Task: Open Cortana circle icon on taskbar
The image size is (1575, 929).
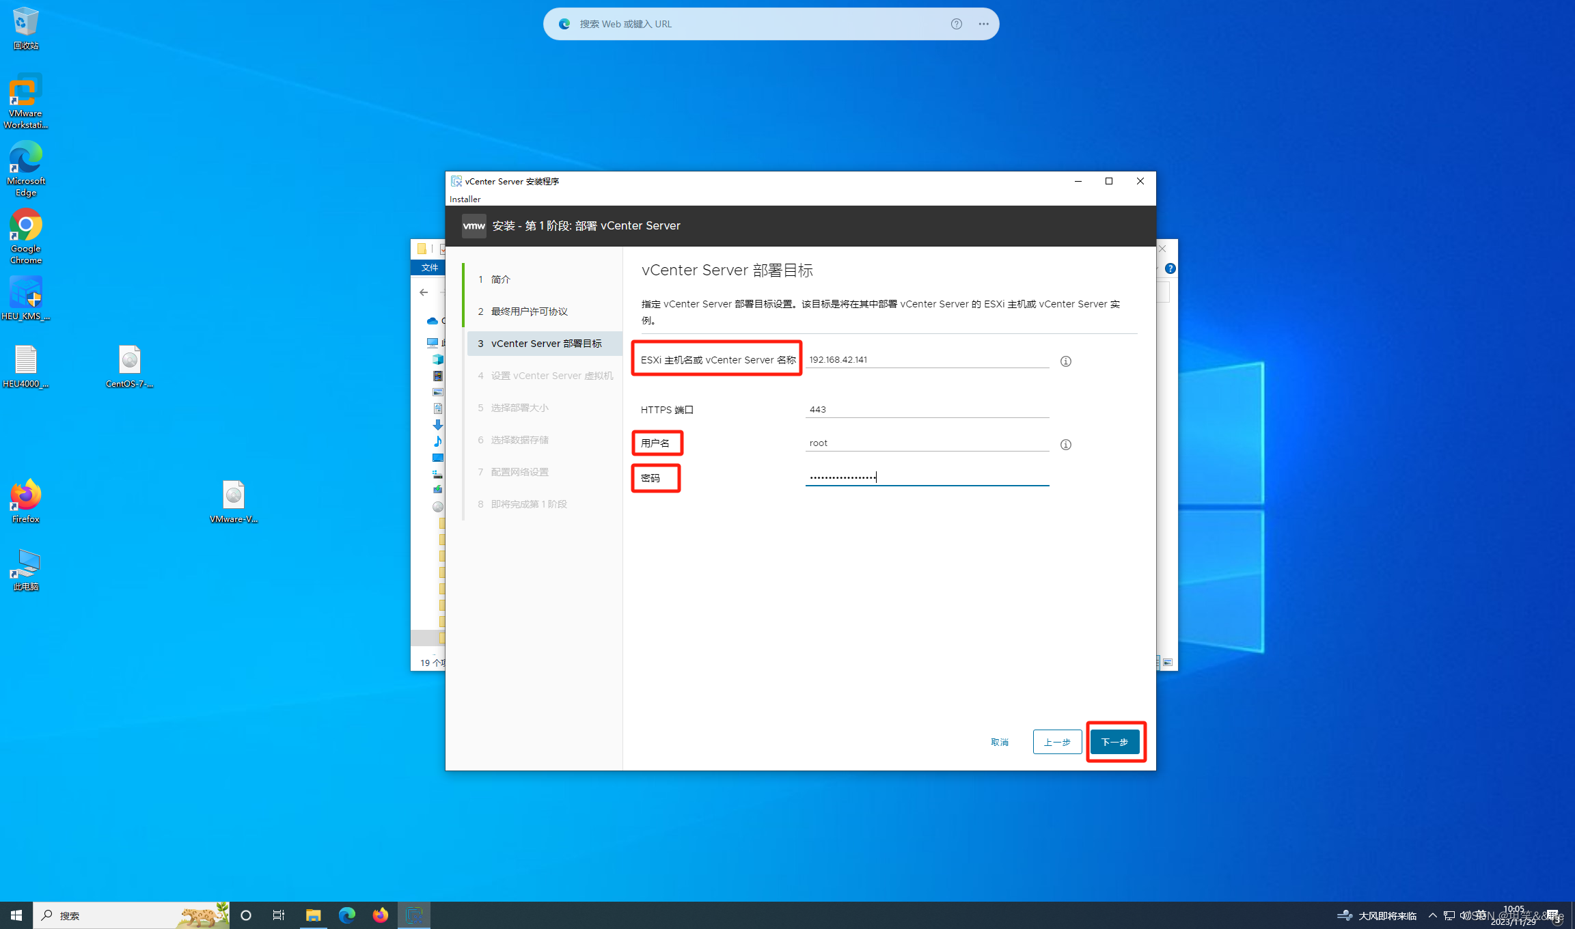Action: tap(246, 915)
